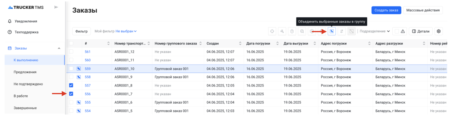Click cell 04.06.2025, 12:03
This screenshot has width=453, height=120.
(220, 111)
